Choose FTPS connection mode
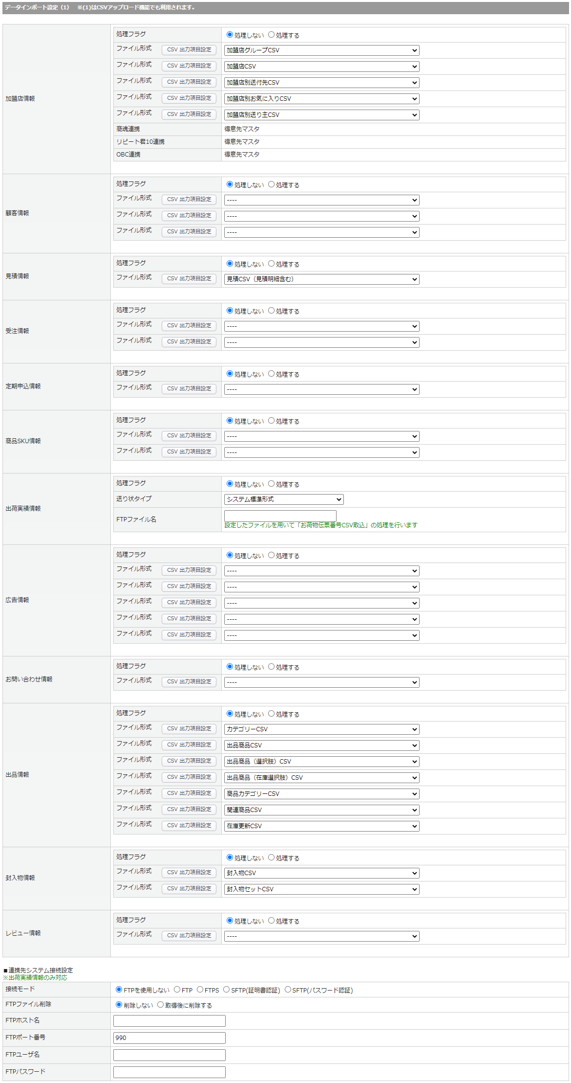 click(200, 990)
